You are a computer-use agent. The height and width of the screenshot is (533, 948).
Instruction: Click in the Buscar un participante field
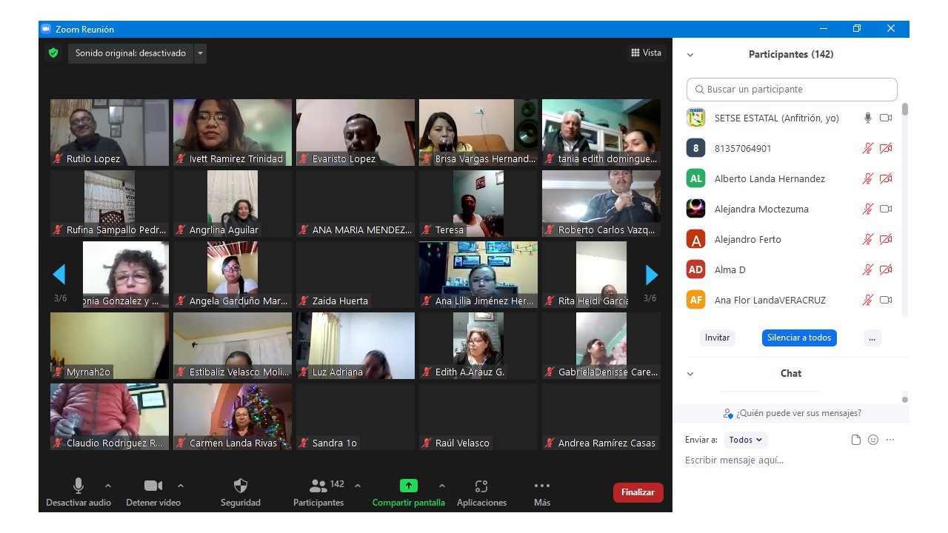[792, 90]
